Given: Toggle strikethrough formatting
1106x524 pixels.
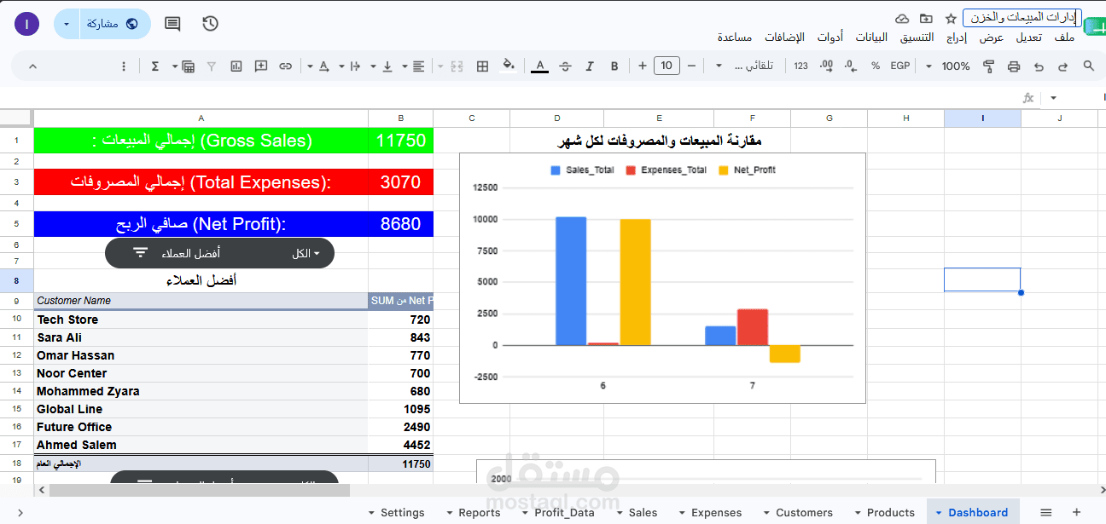Looking at the screenshot, I should click(x=565, y=66).
